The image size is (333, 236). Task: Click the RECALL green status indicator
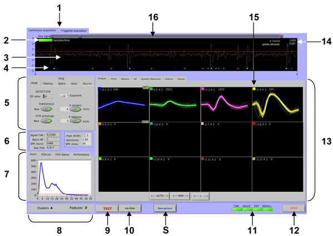(267, 209)
